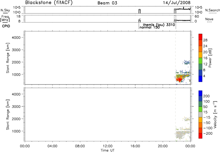
Task: Click the frequency trace after 22:00
Action: [x=183, y=20]
